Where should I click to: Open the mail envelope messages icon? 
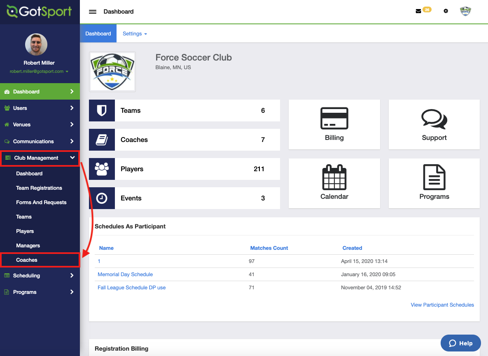pos(418,11)
